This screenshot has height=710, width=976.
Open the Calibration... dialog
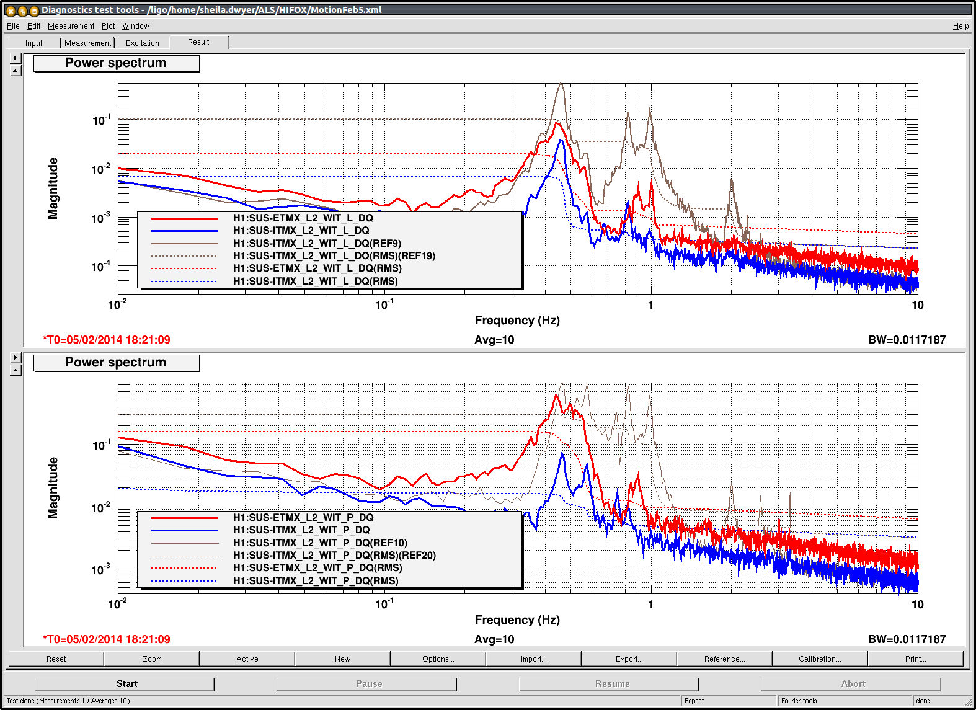(820, 659)
